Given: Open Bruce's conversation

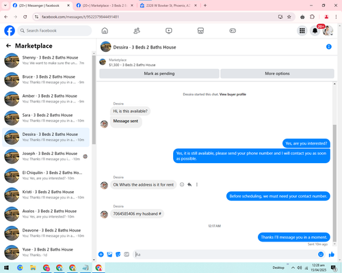Looking at the screenshot, I should (46, 80).
